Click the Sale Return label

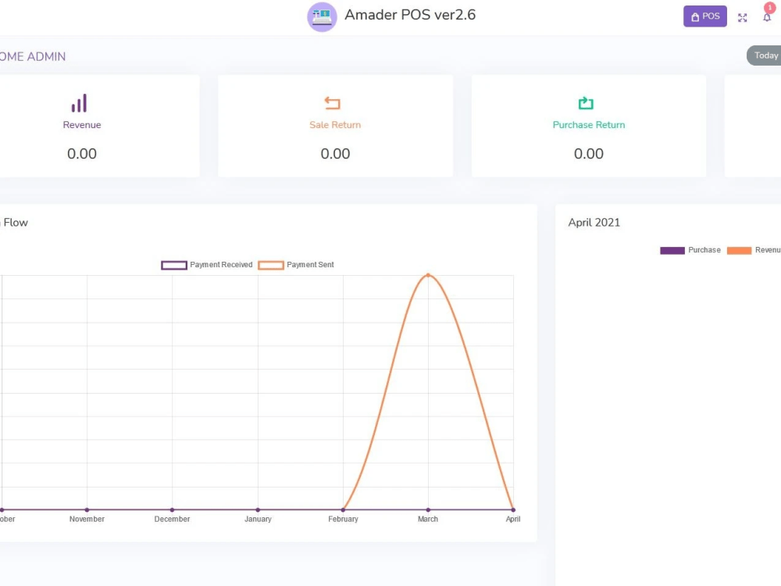tap(335, 125)
